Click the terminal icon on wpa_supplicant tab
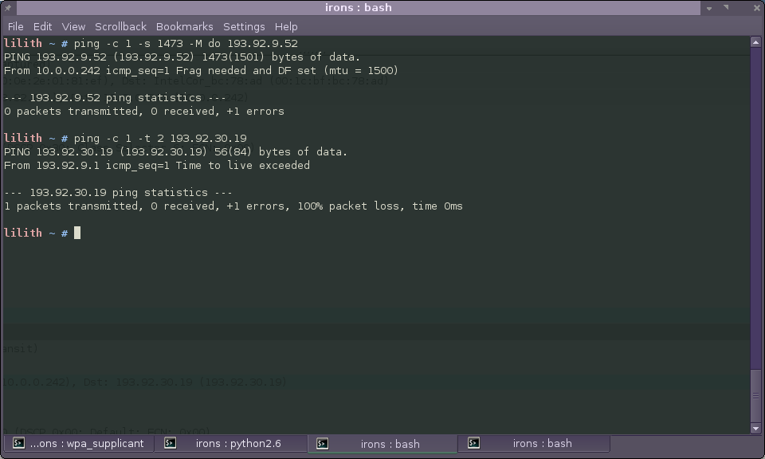 point(18,443)
